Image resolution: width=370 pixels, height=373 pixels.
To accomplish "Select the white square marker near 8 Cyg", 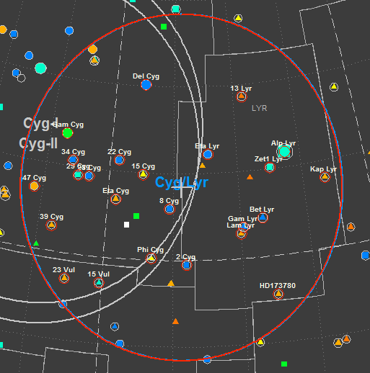I will pyautogui.click(x=126, y=225).
